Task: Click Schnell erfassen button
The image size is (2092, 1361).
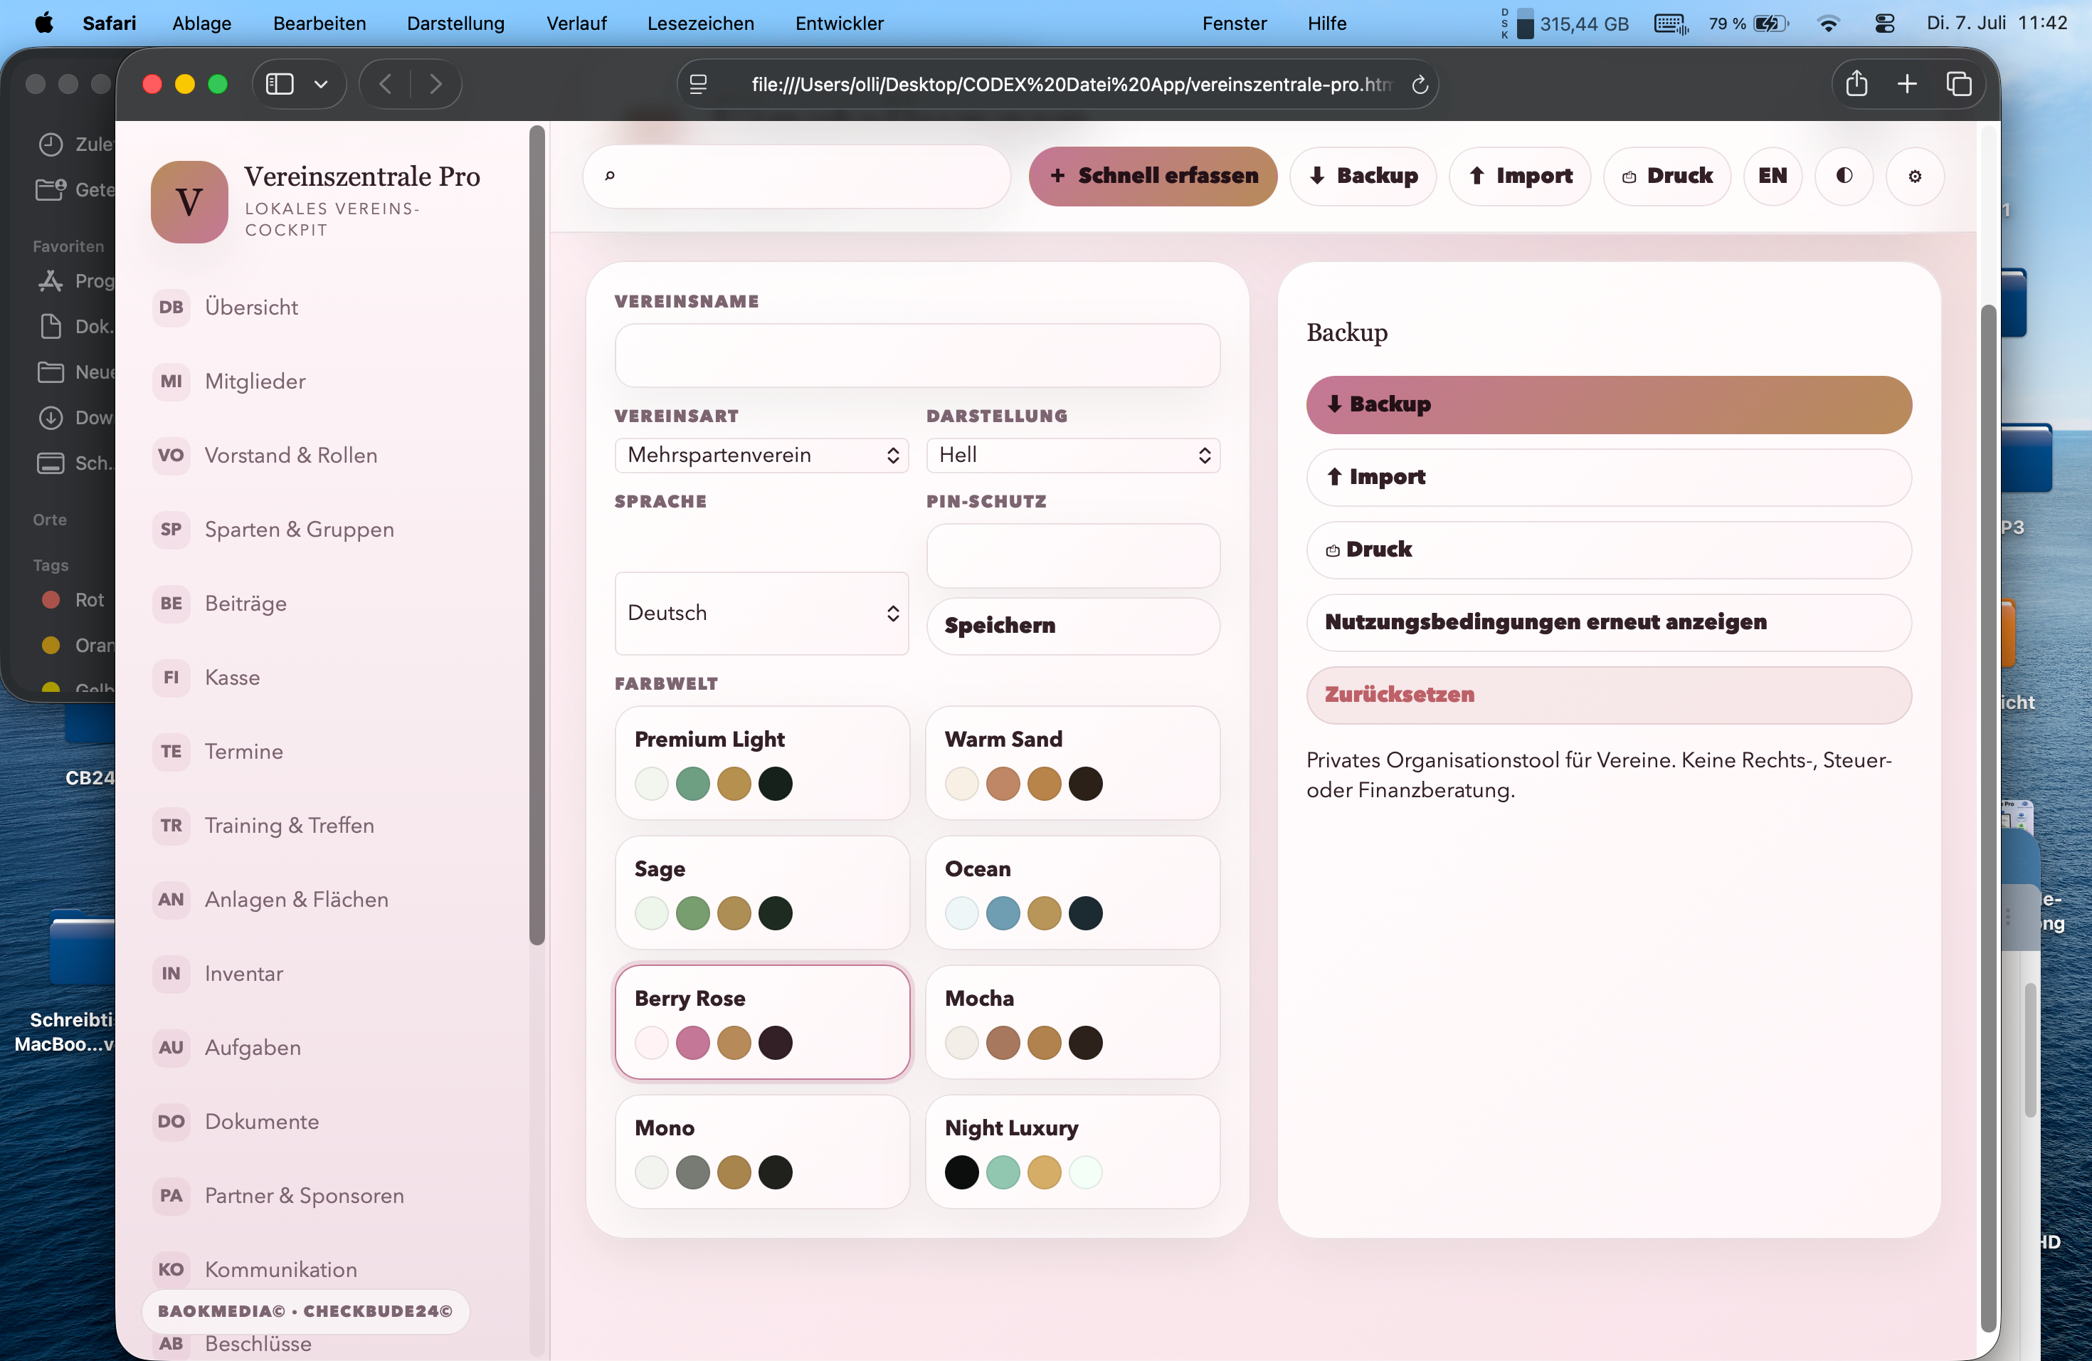Action: click(1152, 176)
